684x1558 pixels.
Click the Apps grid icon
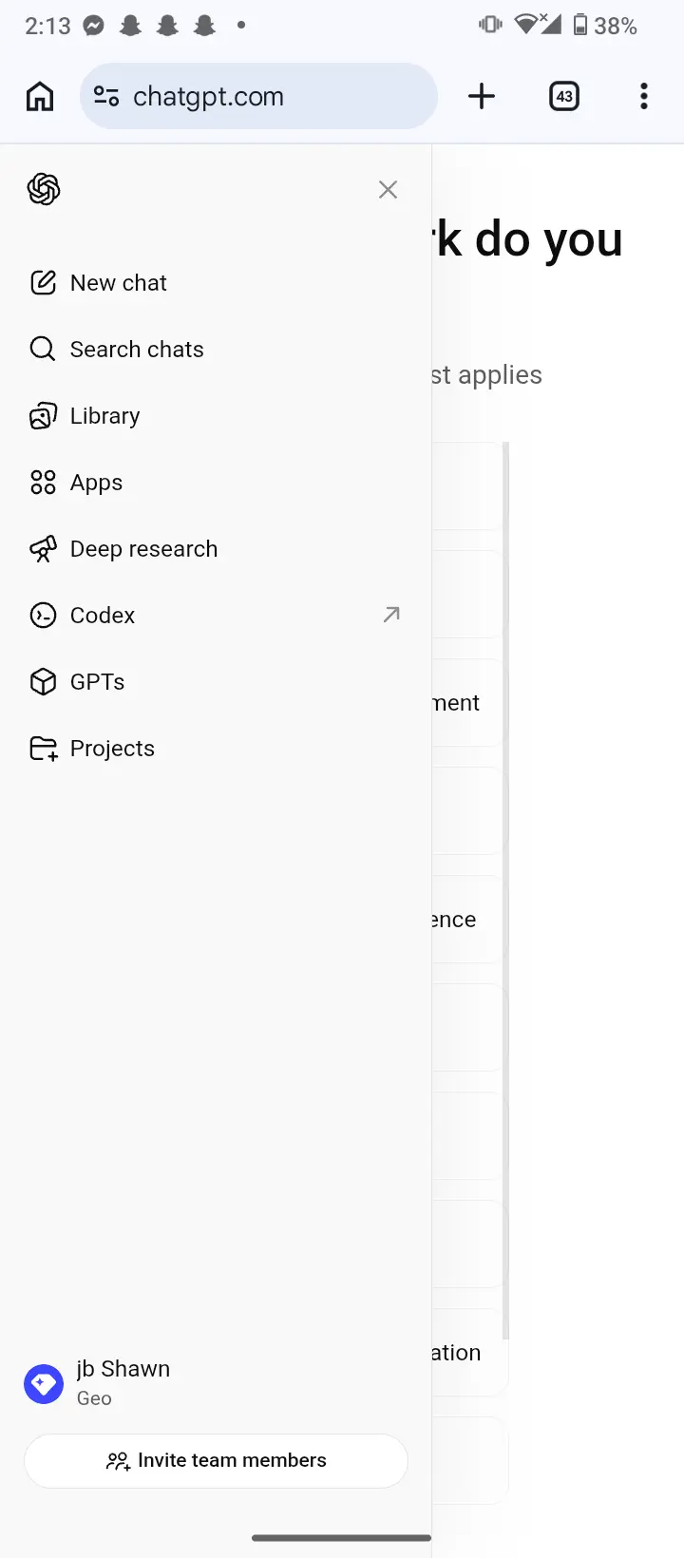click(x=43, y=482)
